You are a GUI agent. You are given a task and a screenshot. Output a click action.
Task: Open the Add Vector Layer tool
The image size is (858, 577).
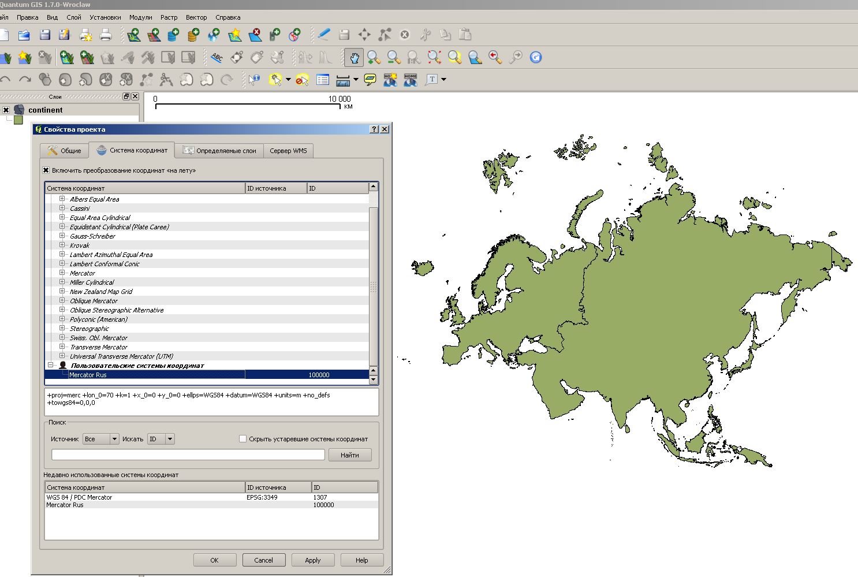click(x=134, y=35)
